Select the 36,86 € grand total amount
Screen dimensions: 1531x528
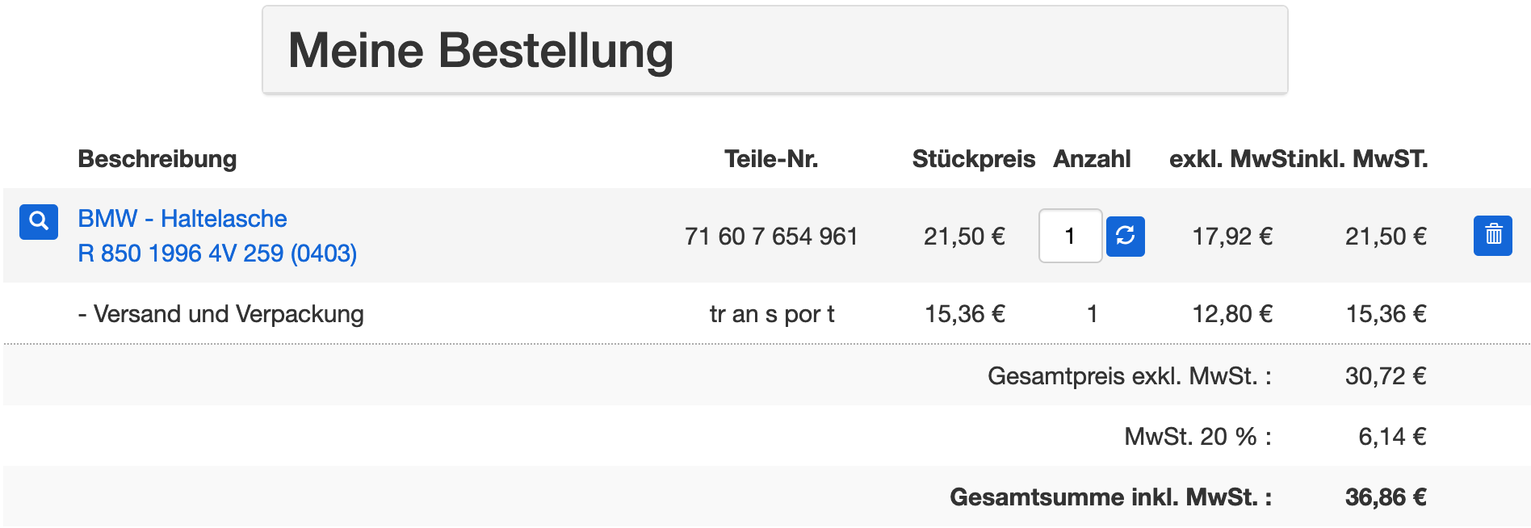pyautogui.click(x=1386, y=497)
